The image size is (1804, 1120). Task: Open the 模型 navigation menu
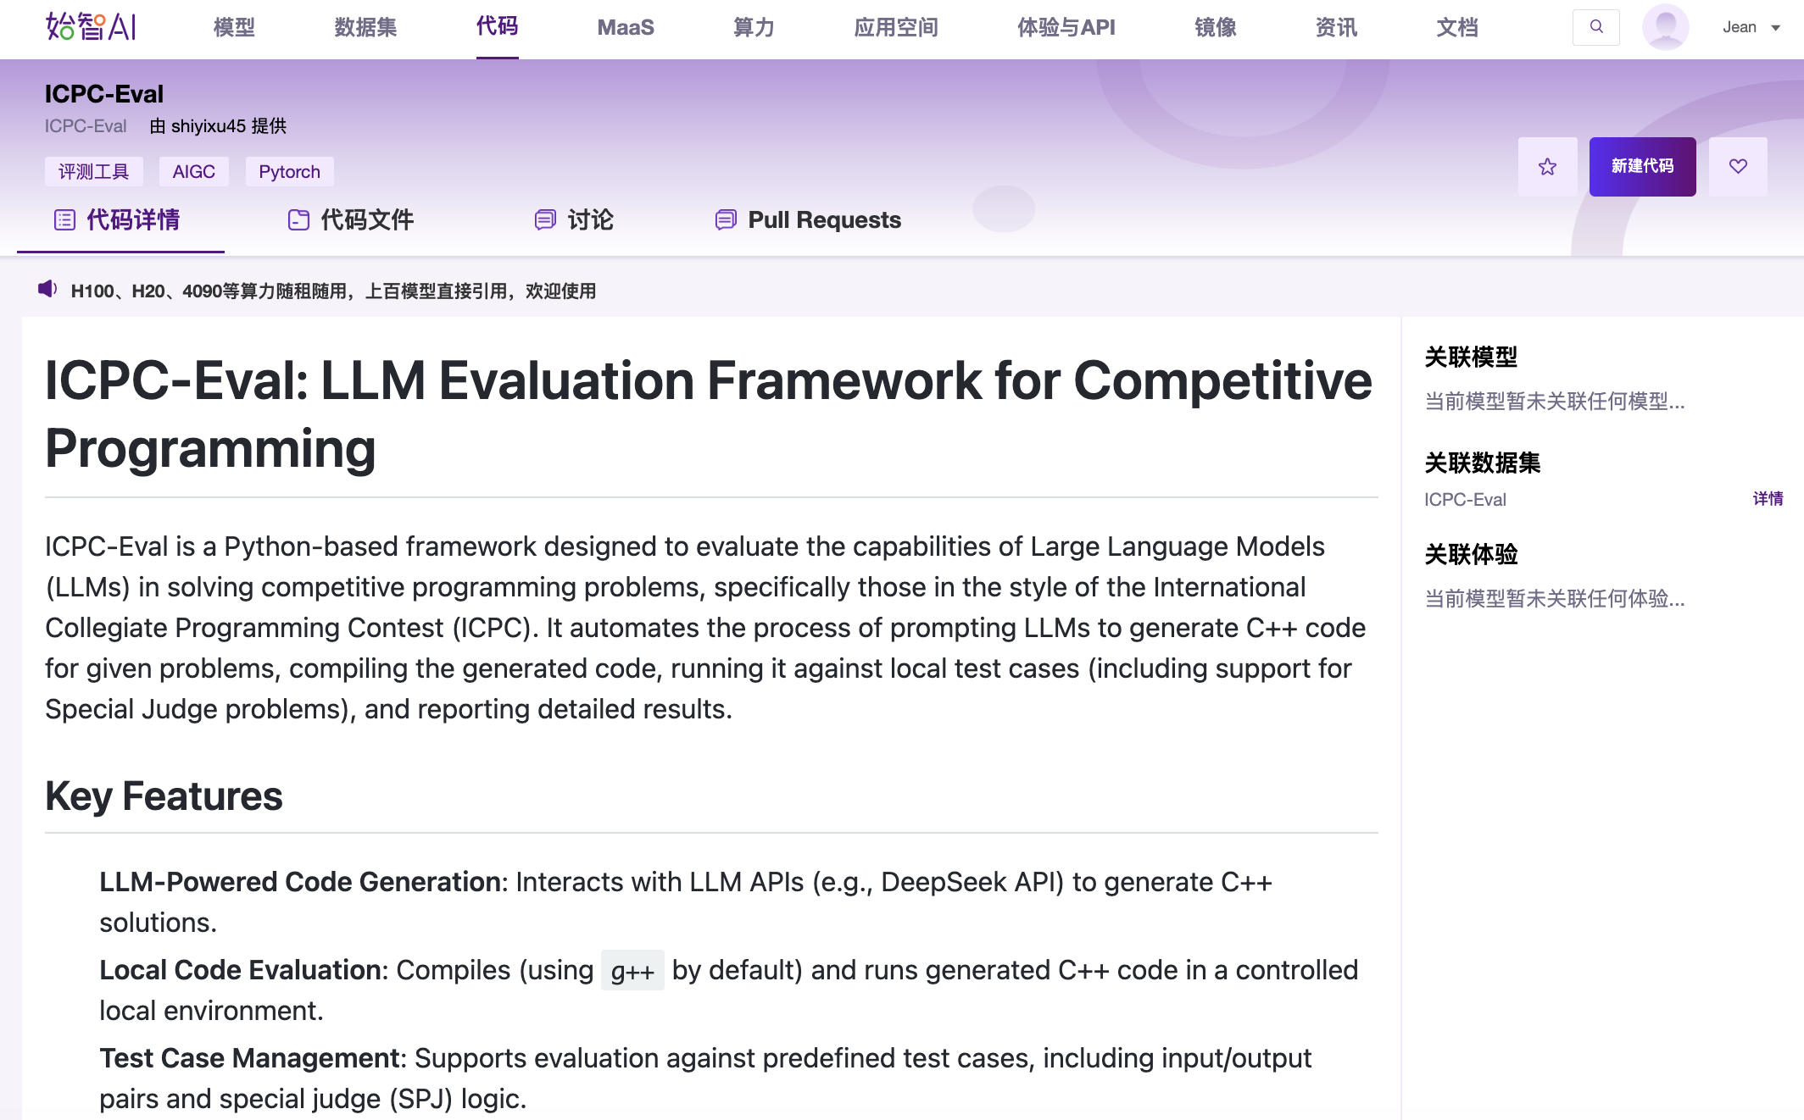pyautogui.click(x=234, y=28)
